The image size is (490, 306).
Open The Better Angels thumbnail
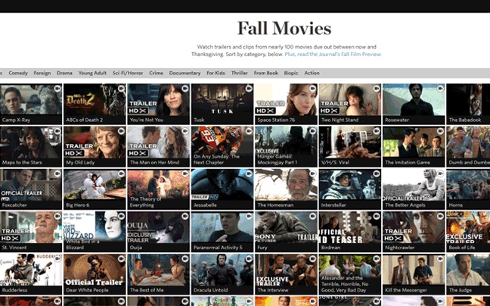[x=414, y=189]
